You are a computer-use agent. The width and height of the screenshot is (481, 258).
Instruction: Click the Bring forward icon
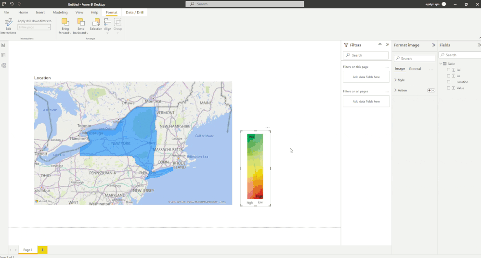point(65,22)
